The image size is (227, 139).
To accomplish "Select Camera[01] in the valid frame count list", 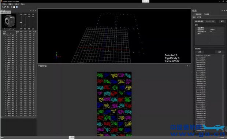I will point(201,58).
